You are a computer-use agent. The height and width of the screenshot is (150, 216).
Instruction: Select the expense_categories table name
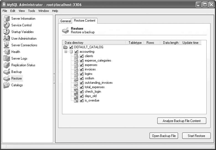[98, 60]
